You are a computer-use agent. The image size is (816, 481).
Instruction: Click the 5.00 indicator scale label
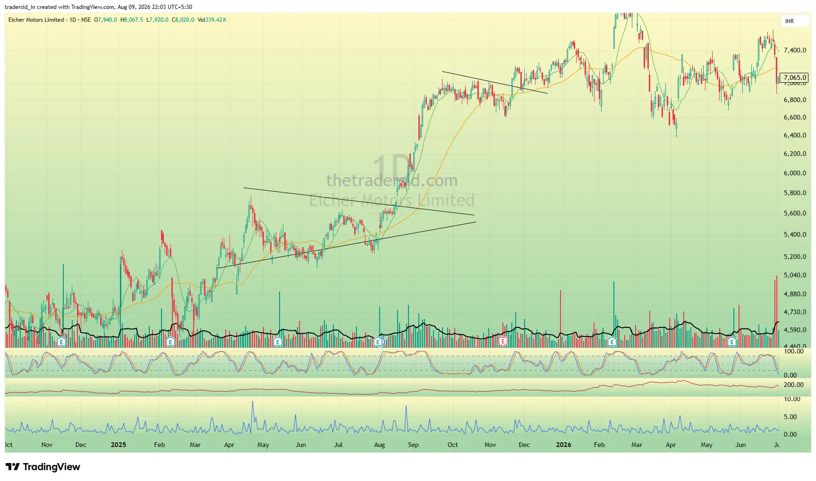[x=790, y=417]
